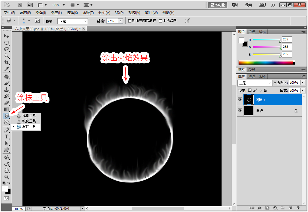The height and width of the screenshot is (212, 308).
Task: Add a layer mask
Action: pyautogui.click(x=267, y=208)
